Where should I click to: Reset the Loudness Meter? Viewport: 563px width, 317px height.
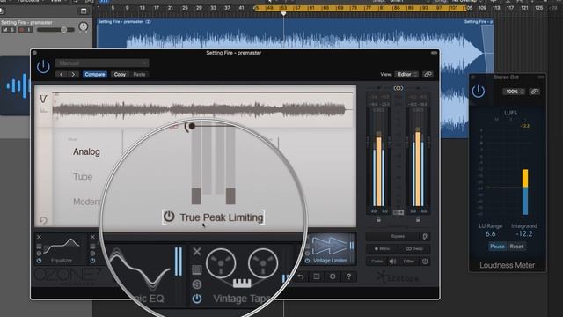(516, 247)
